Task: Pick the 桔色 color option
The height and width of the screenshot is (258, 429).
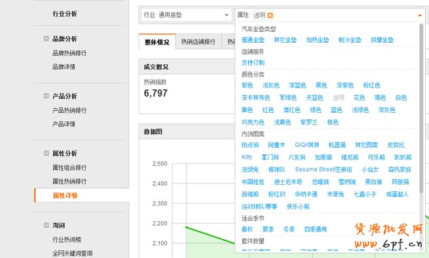Action: coord(333,122)
